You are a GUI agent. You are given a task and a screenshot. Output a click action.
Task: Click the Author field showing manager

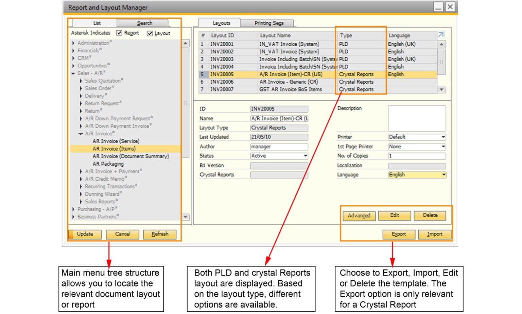(x=279, y=147)
